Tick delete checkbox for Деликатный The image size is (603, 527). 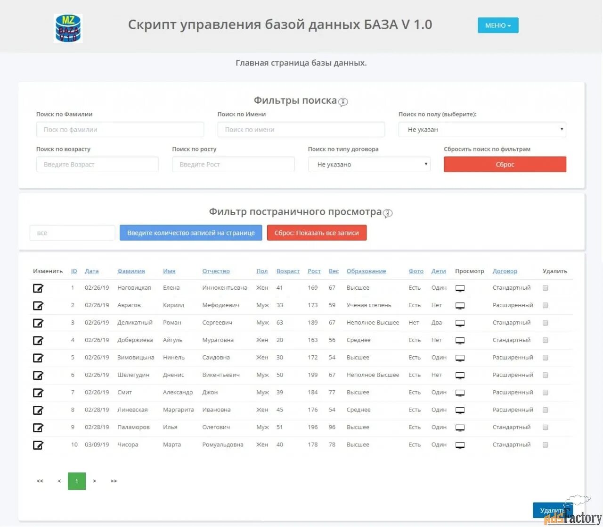click(x=546, y=323)
